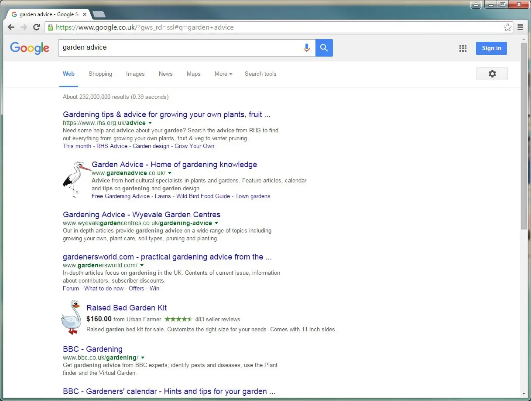Open the Chrome hamburger menu
Screen dimensions: 531x401
pos(520,27)
